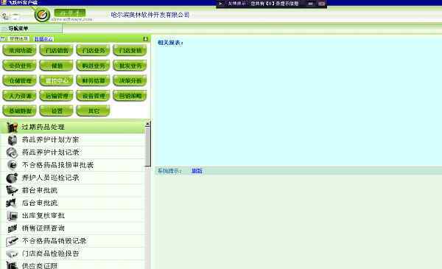Click the function list scrollbar up arrow
The width and height of the screenshot is (442, 269).
coord(147,124)
